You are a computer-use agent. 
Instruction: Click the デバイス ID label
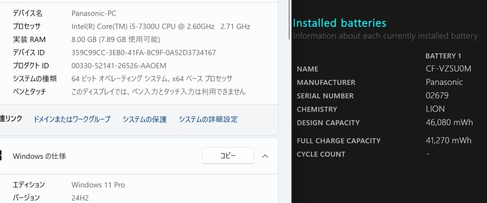pyautogui.click(x=29, y=52)
